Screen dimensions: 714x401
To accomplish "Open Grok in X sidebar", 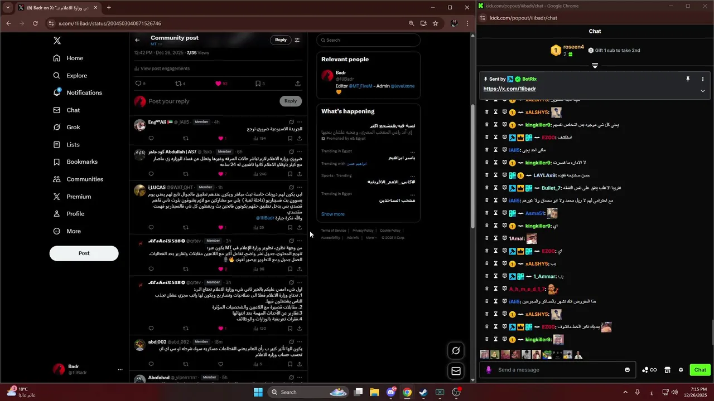I will coord(67,127).
